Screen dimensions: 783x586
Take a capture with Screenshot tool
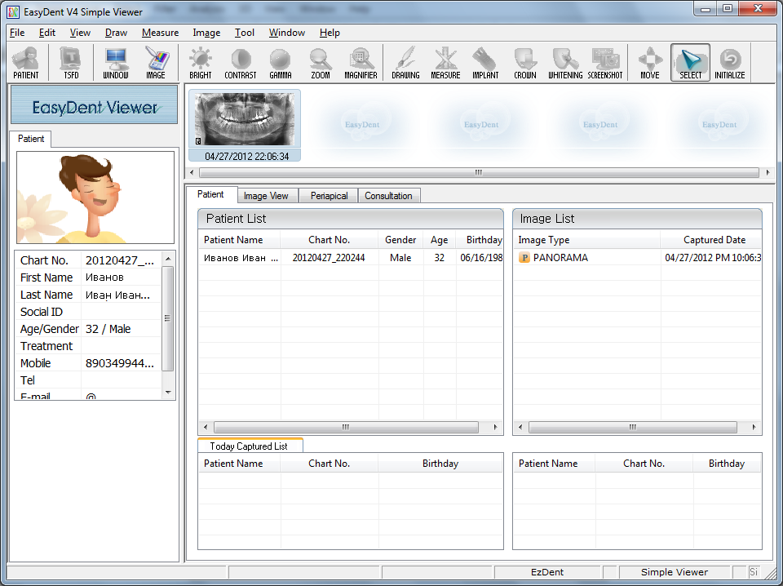605,63
